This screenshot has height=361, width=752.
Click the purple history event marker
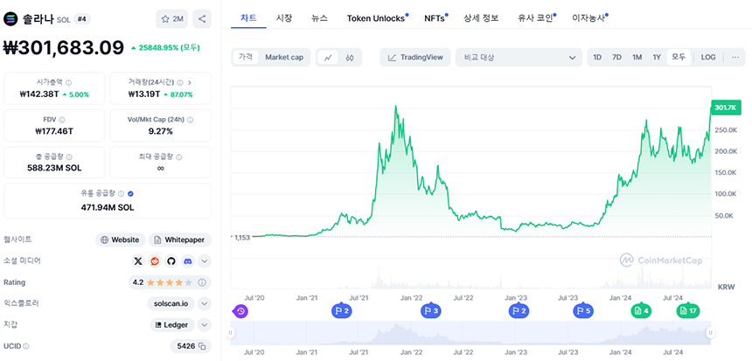[x=240, y=311]
